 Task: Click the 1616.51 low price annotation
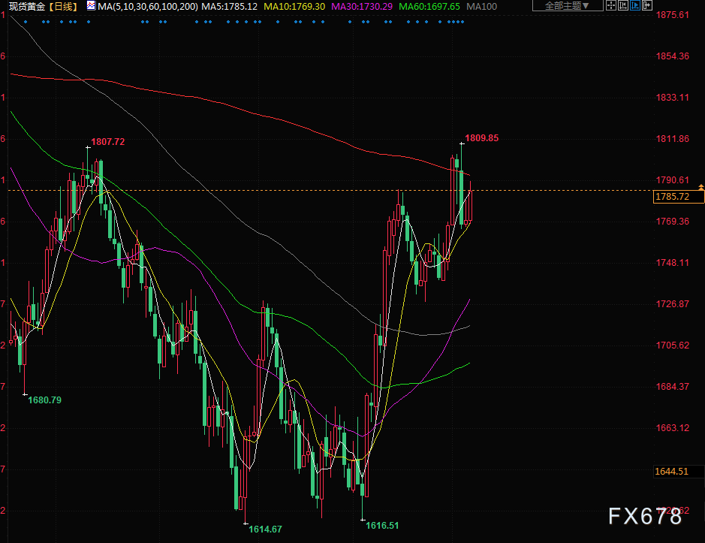[382, 526]
